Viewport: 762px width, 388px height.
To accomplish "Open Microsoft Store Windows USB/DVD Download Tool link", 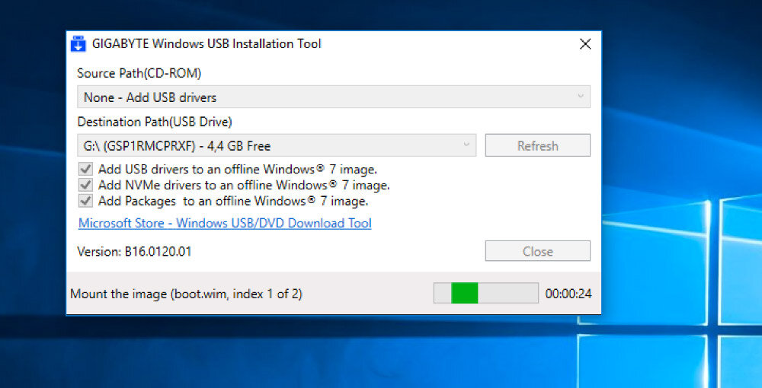I will [x=225, y=223].
